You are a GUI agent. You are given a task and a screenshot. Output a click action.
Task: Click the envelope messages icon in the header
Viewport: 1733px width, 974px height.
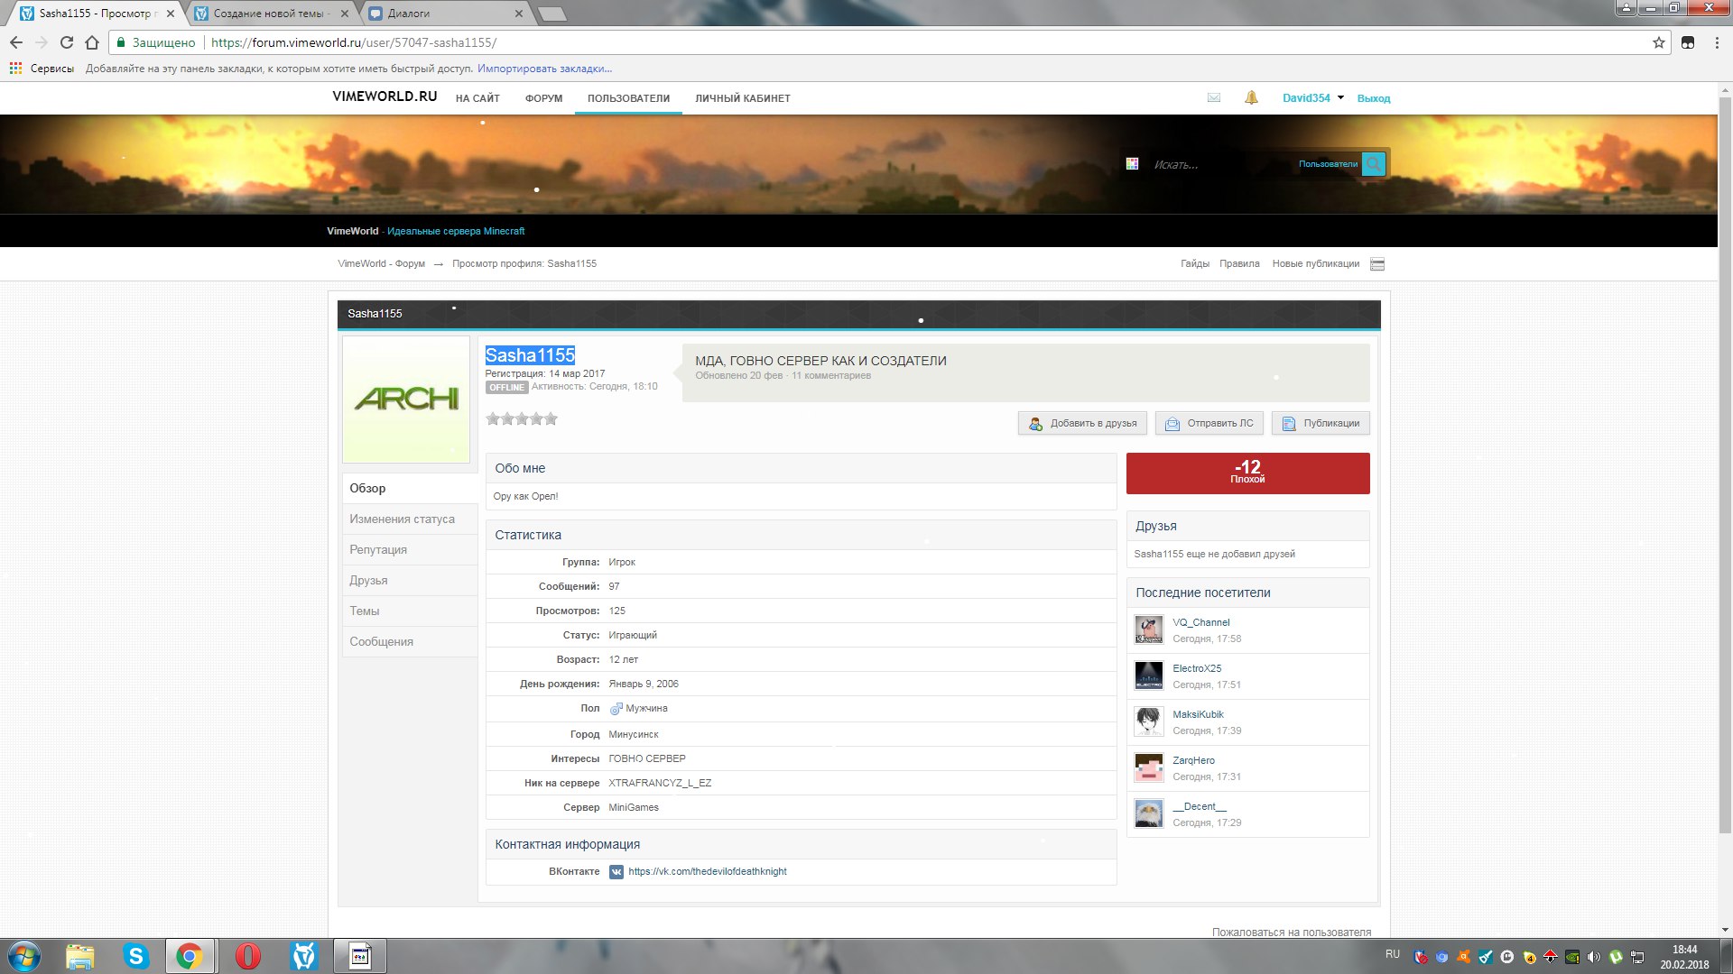1214,97
